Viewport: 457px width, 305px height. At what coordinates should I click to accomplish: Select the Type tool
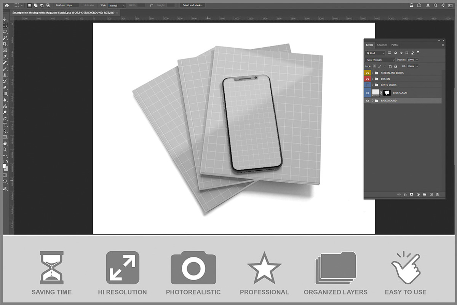coord(5,125)
